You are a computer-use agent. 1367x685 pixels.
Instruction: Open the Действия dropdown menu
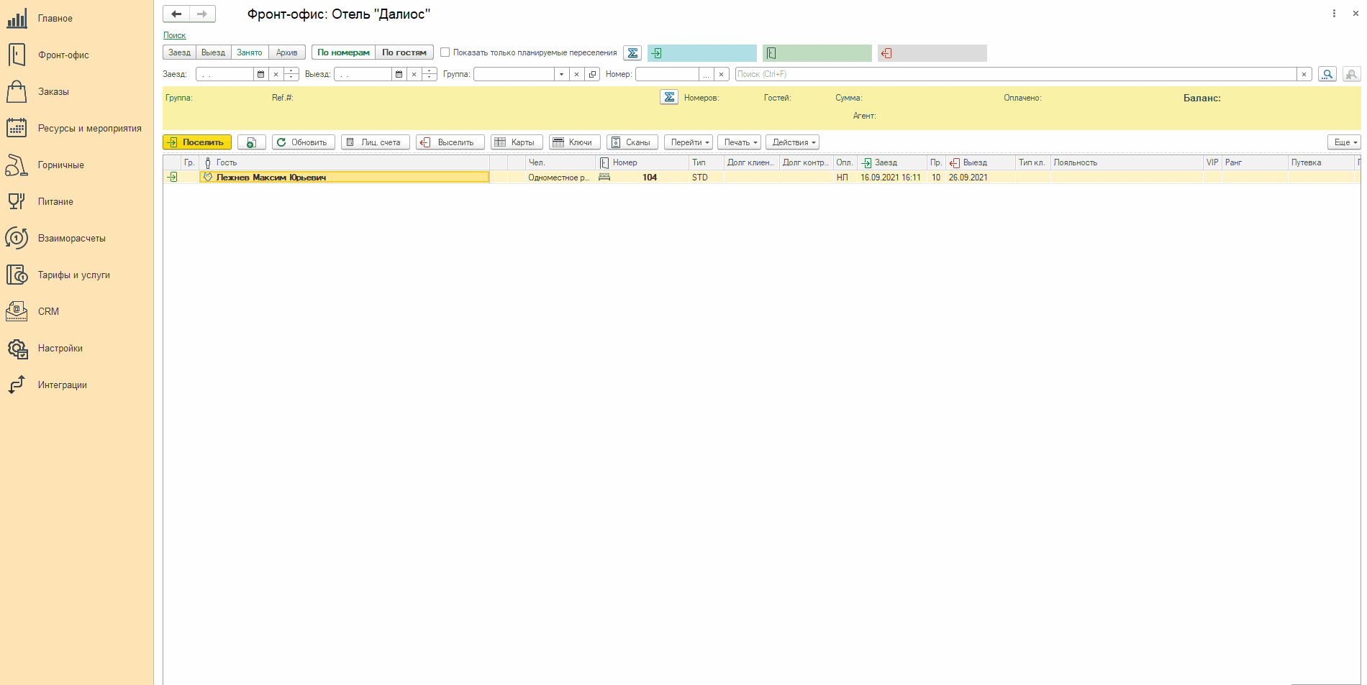click(x=792, y=142)
